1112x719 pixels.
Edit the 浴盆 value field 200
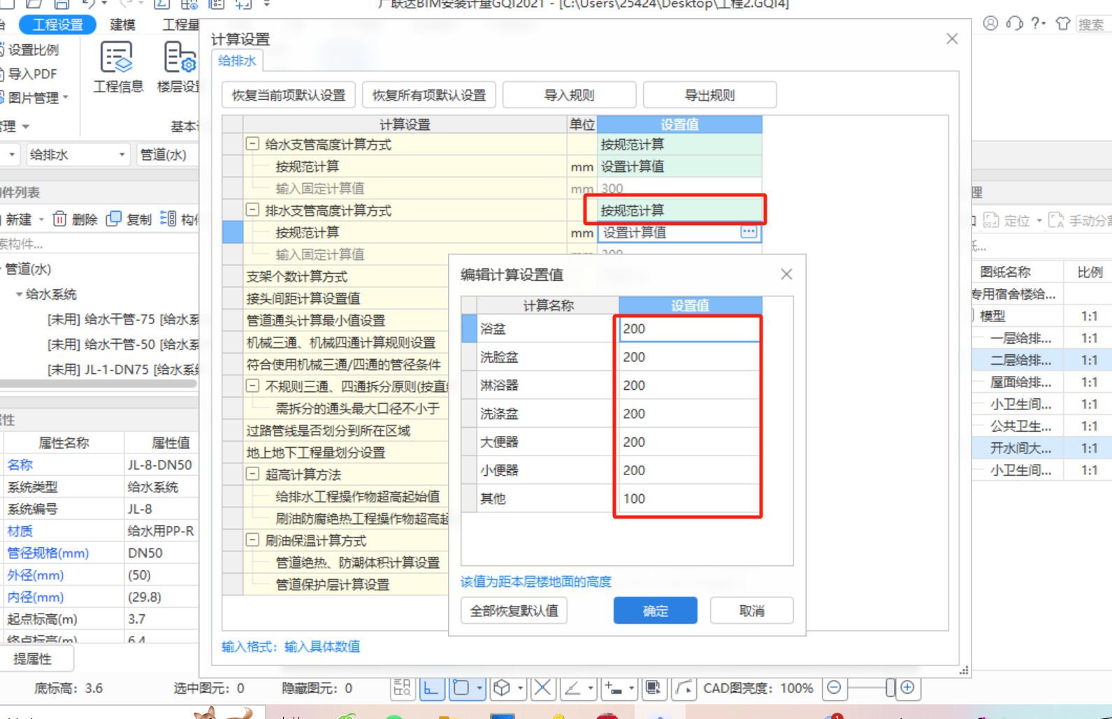click(x=689, y=328)
